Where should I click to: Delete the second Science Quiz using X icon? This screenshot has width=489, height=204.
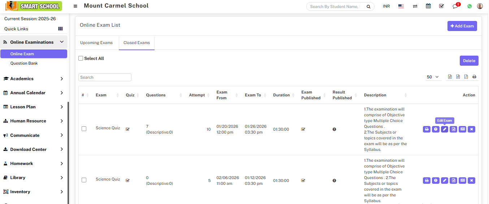coord(471,181)
